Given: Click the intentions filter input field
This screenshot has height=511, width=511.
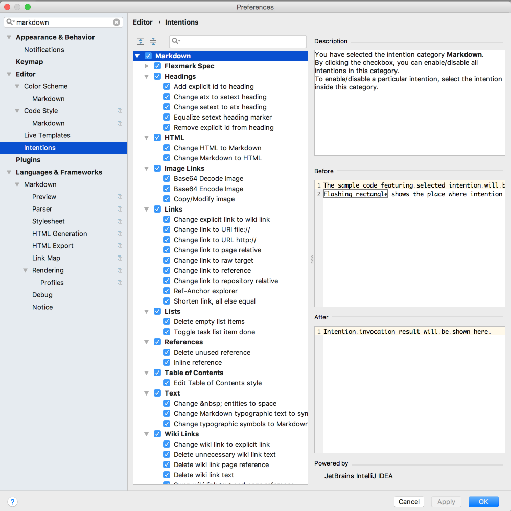Looking at the screenshot, I should click(238, 41).
